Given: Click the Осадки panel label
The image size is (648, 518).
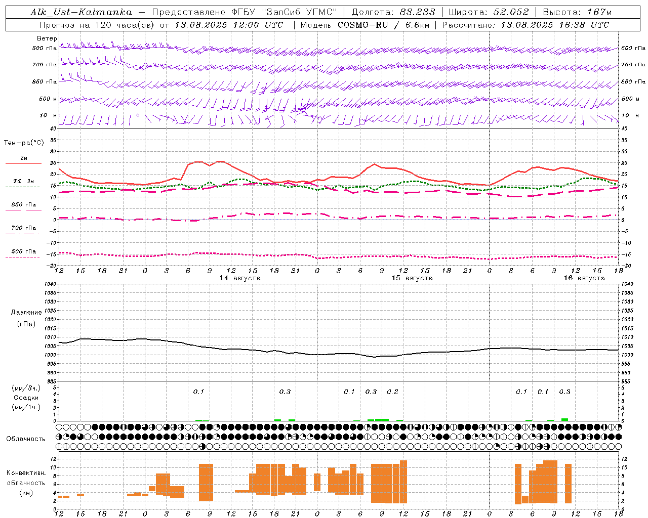Looking at the screenshot, I should pyautogui.click(x=26, y=398).
